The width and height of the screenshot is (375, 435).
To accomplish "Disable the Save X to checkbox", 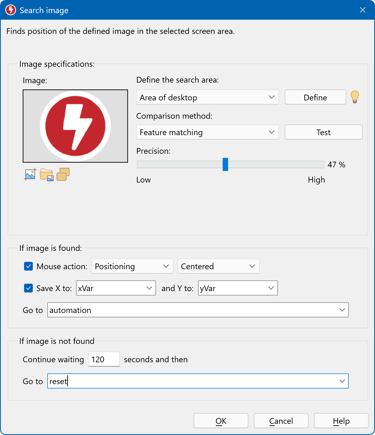I will (28, 288).
